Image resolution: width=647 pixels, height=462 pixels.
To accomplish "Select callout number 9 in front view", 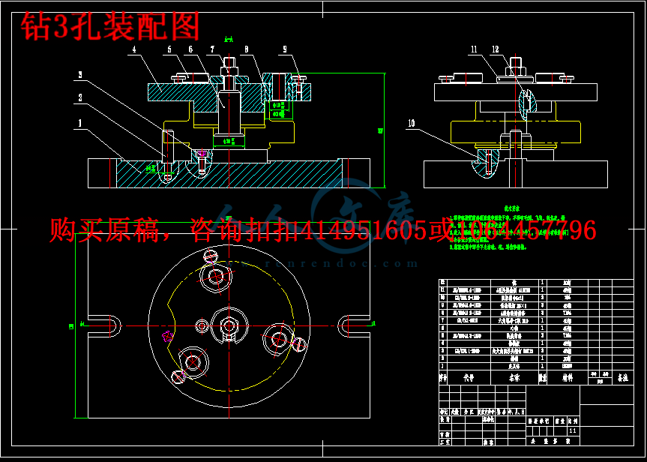I will 284,50.
